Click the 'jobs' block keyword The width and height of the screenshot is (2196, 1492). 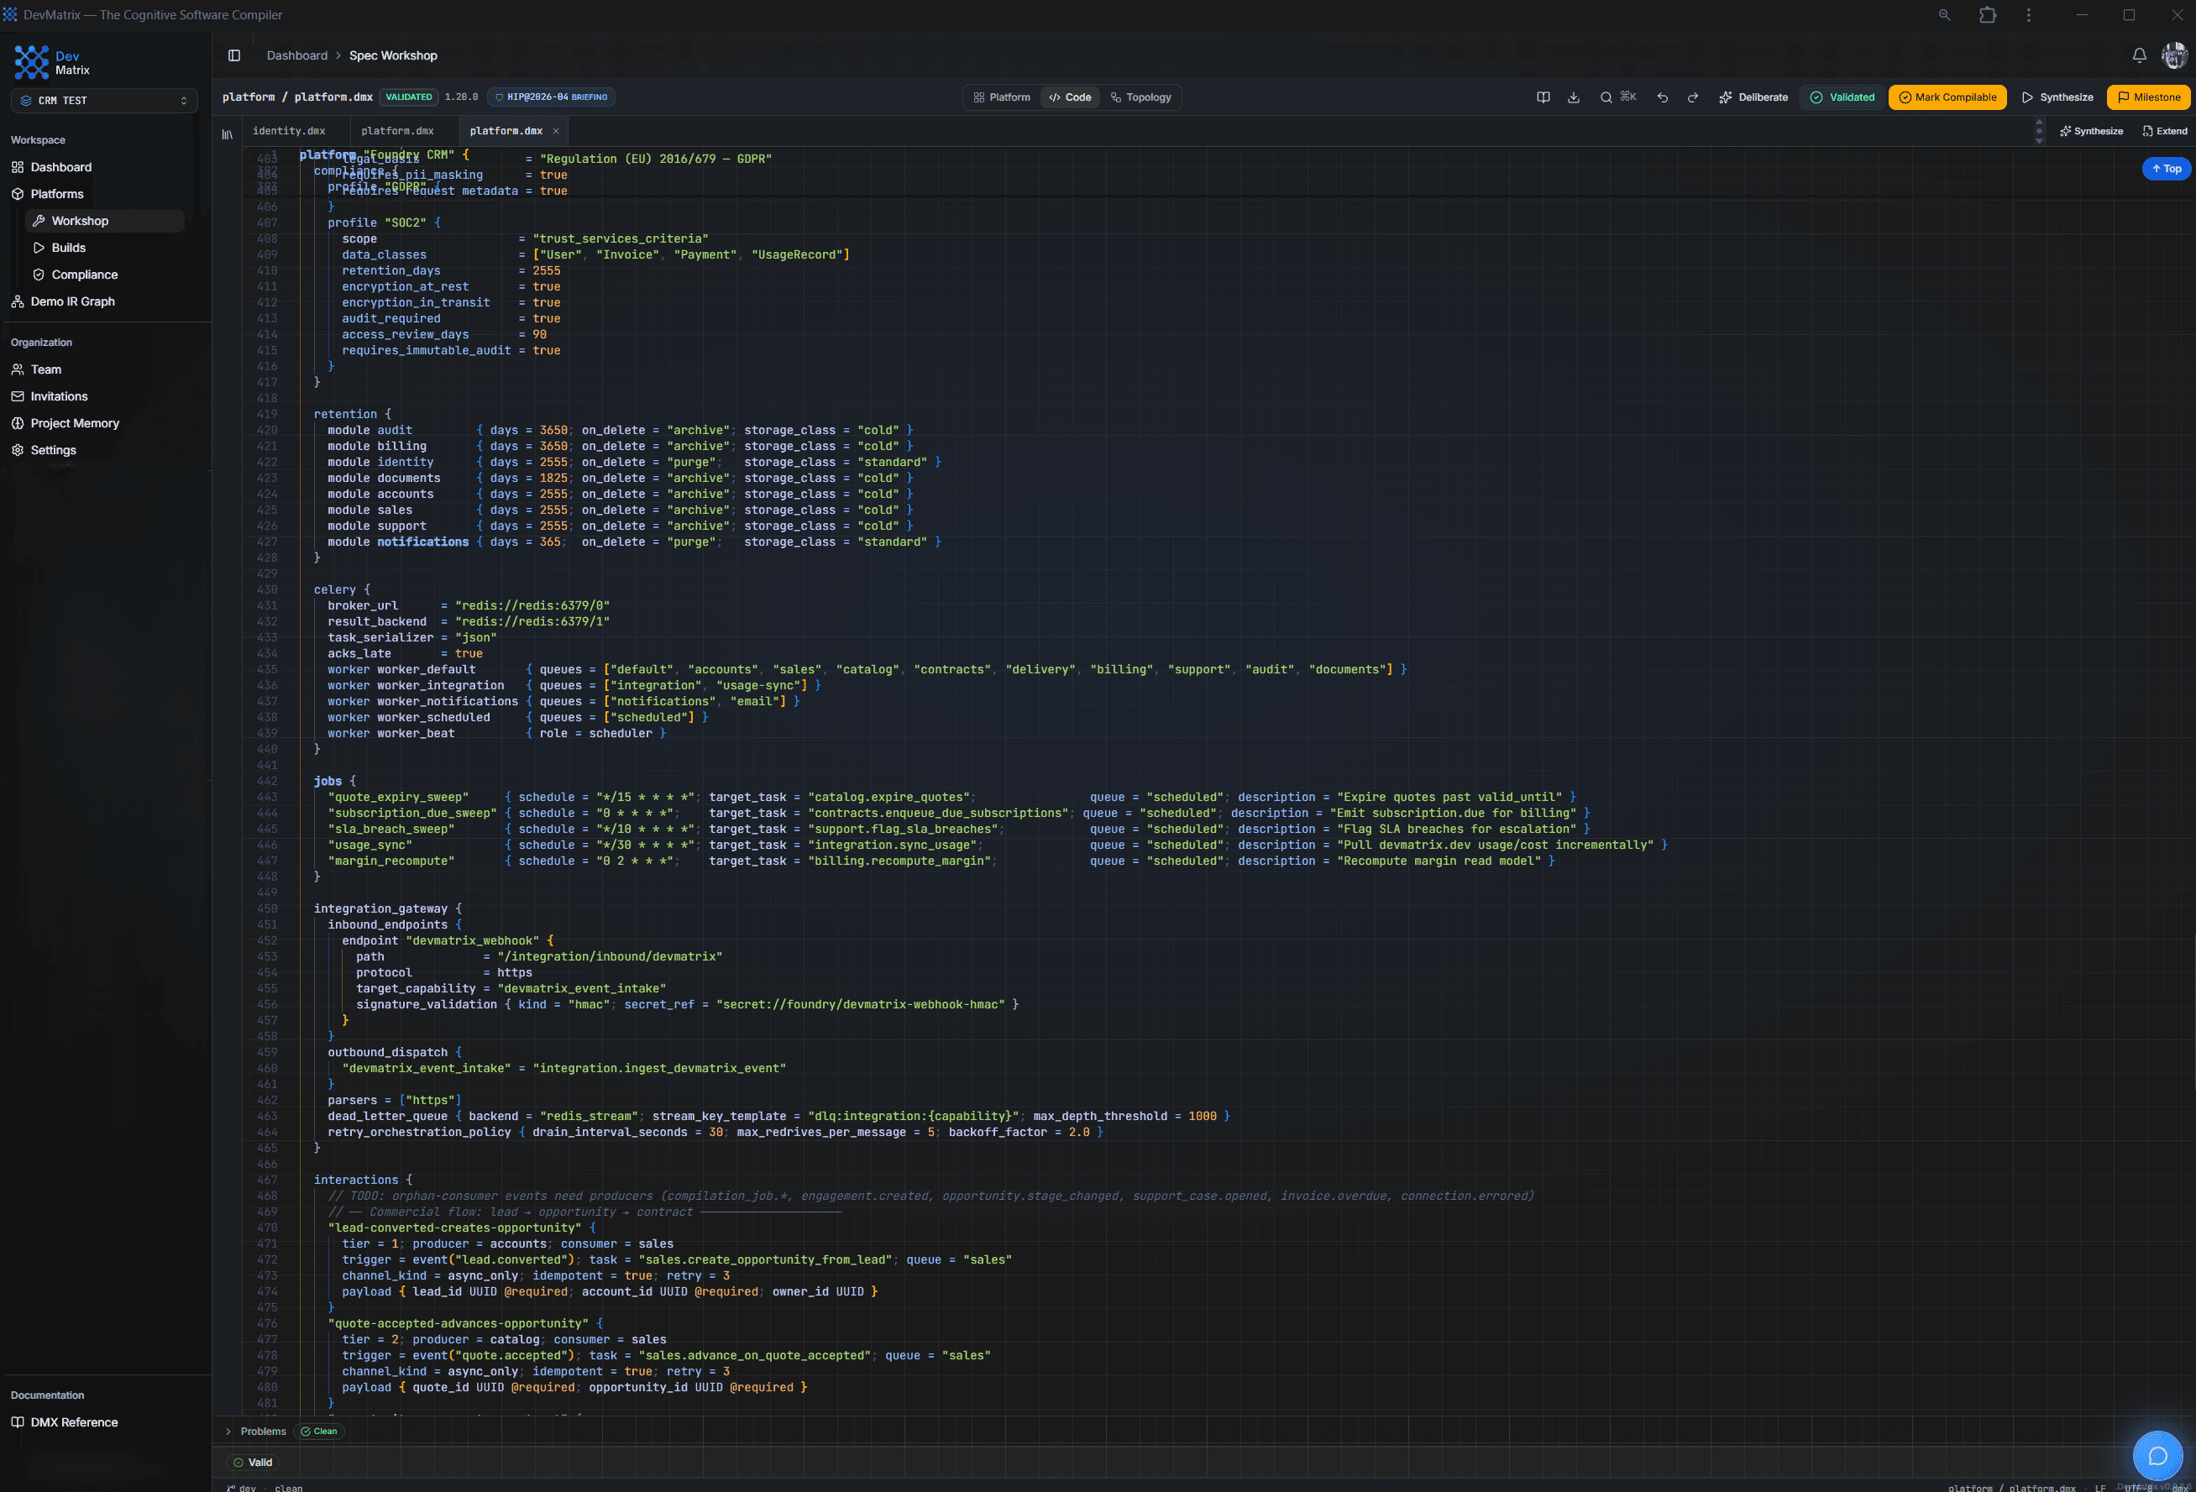point(328,782)
